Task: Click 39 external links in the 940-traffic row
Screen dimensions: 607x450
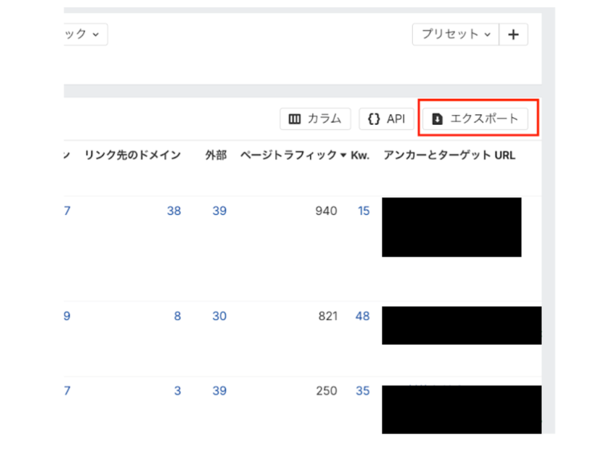Action: (x=219, y=211)
